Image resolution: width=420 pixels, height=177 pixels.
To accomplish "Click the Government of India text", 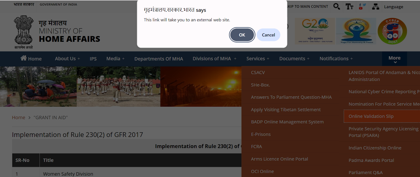I will [x=58, y=4].
